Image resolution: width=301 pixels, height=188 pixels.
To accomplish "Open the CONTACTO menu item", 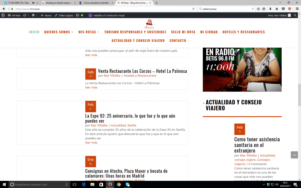I will tap(178, 41).
